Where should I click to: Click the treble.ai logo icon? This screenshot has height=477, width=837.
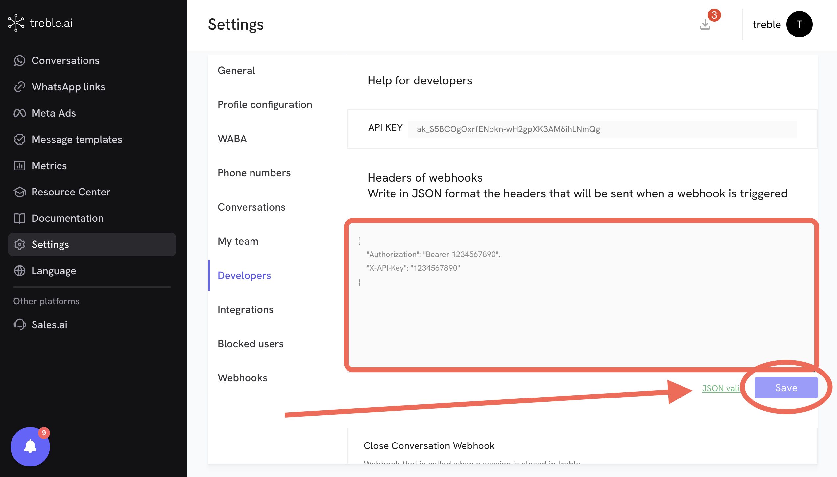pyautogui.click(x=16, y=23)
